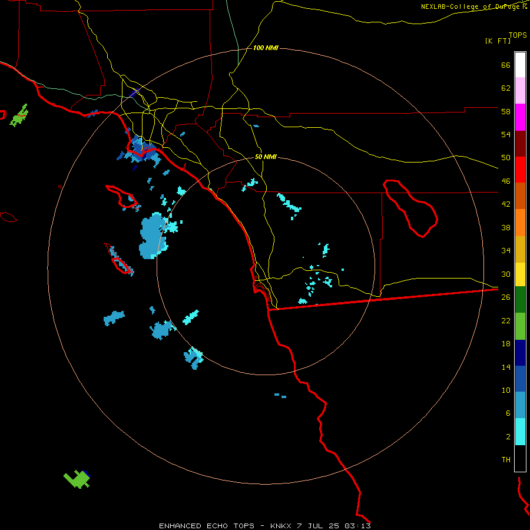Click the NEXLAB-College of DuPage label

click(x=471, y=6)
